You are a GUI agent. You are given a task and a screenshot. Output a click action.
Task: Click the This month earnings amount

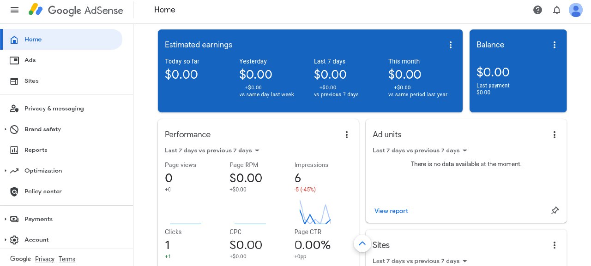[x=404, y=74]
